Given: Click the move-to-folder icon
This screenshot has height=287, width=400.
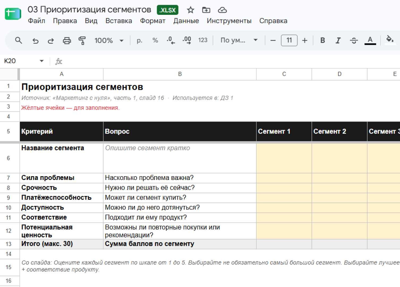Looking at the screenshot, I should (x=206, y=10).
